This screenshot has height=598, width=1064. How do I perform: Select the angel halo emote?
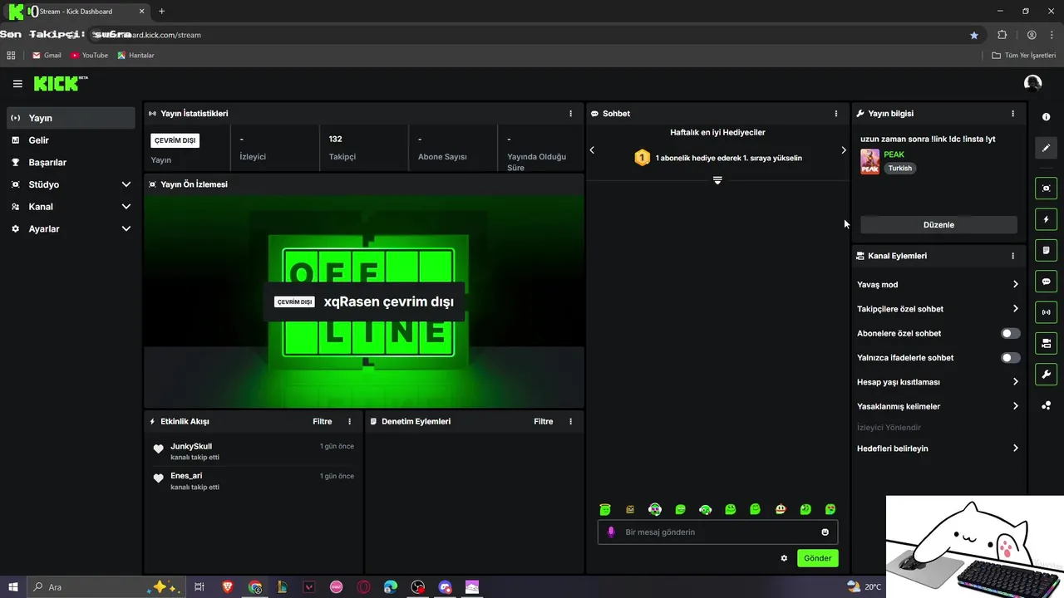(x=605, y=509)
